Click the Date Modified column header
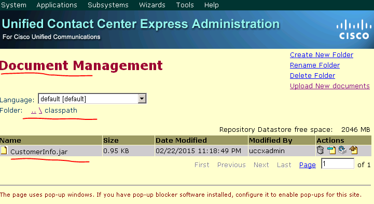 coord(201,140)
